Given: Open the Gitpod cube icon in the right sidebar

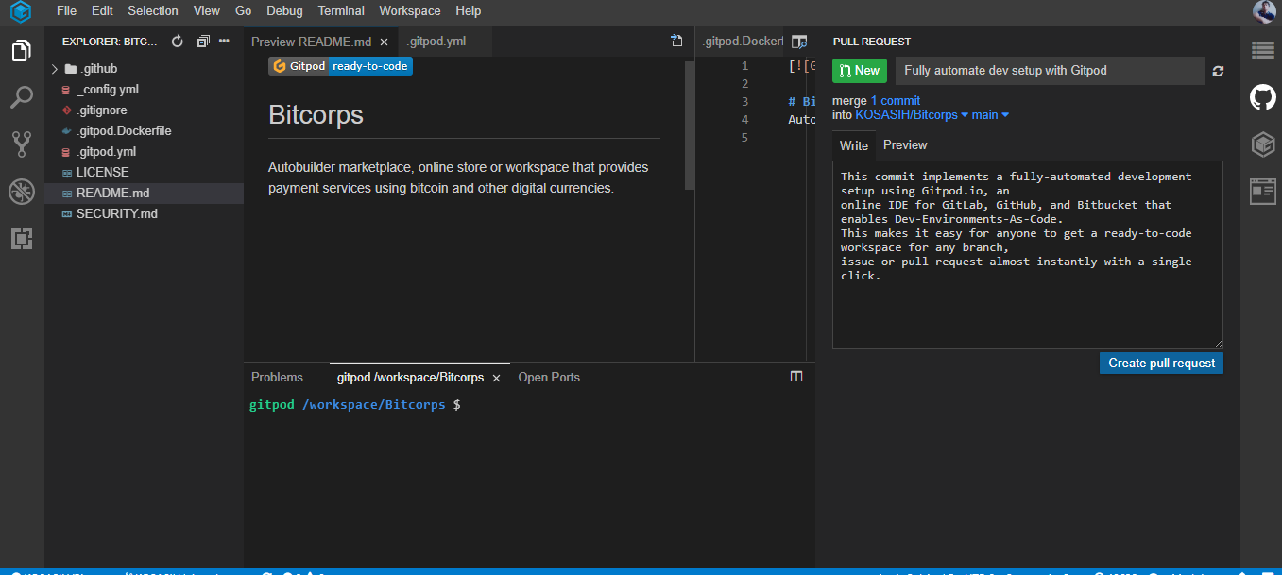Looking at the screenshot, I should [1263, 144].
